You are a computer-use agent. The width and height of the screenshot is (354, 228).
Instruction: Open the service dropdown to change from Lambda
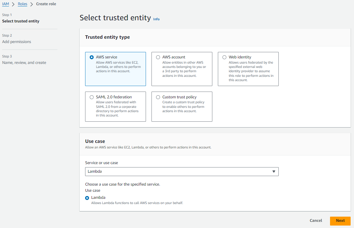tap(274, 171)
